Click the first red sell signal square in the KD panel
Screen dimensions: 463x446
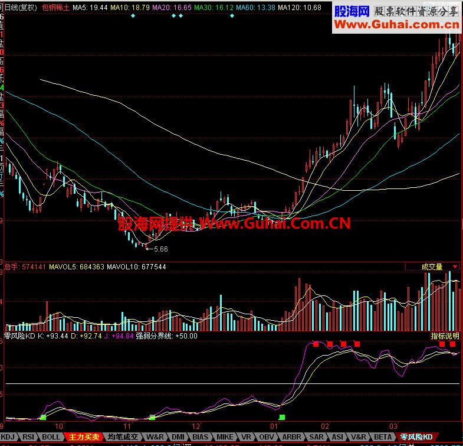tap(316, 344)
